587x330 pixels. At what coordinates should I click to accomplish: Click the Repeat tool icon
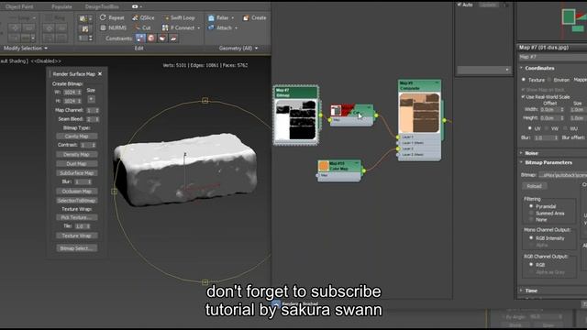coord(103,17)
